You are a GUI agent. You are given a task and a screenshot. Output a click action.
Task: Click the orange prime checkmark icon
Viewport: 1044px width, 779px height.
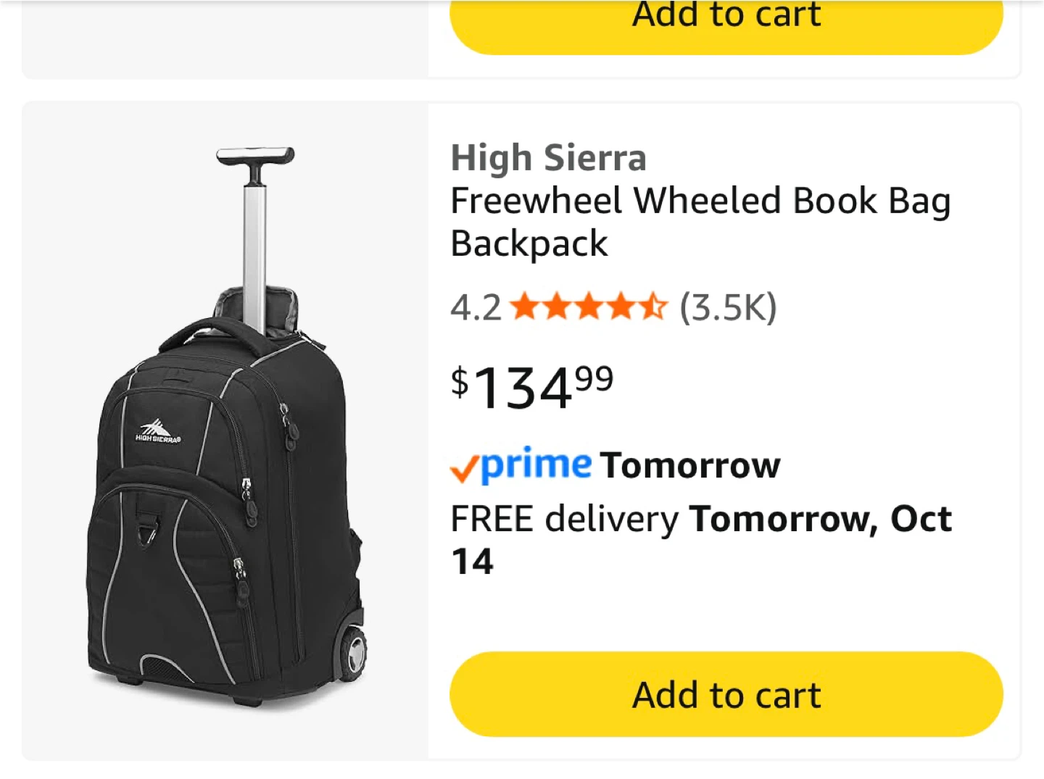coord(464,469)
